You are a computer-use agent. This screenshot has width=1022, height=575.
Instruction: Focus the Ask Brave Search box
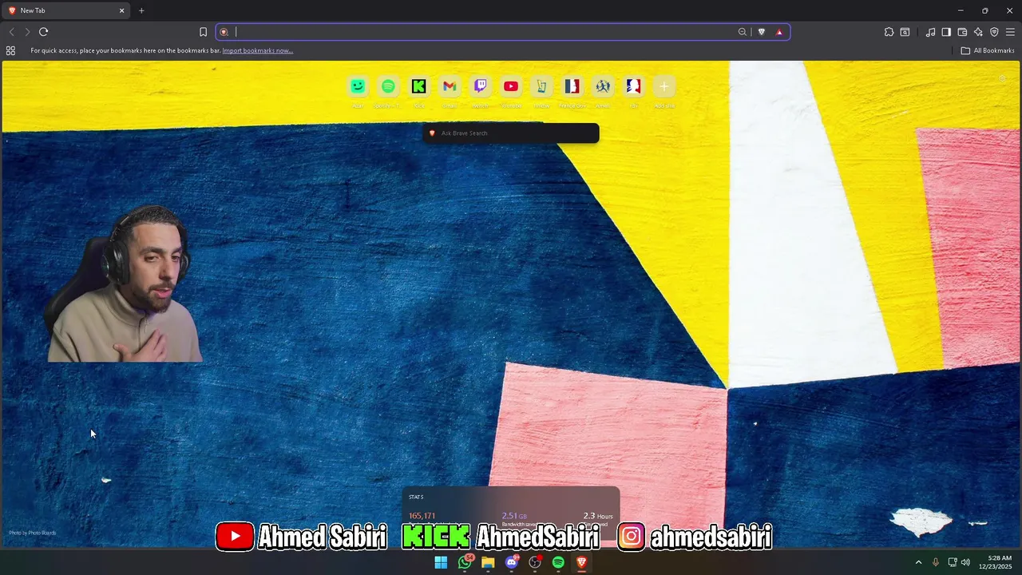511,133
